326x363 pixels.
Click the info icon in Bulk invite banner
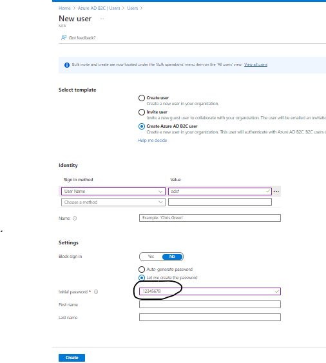[67, 65]
